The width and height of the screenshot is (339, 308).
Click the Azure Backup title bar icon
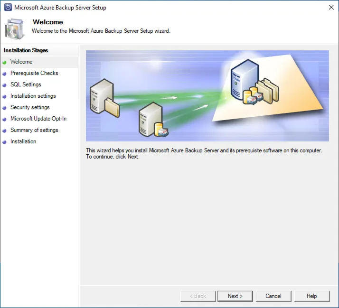click(x=8, y=8)
